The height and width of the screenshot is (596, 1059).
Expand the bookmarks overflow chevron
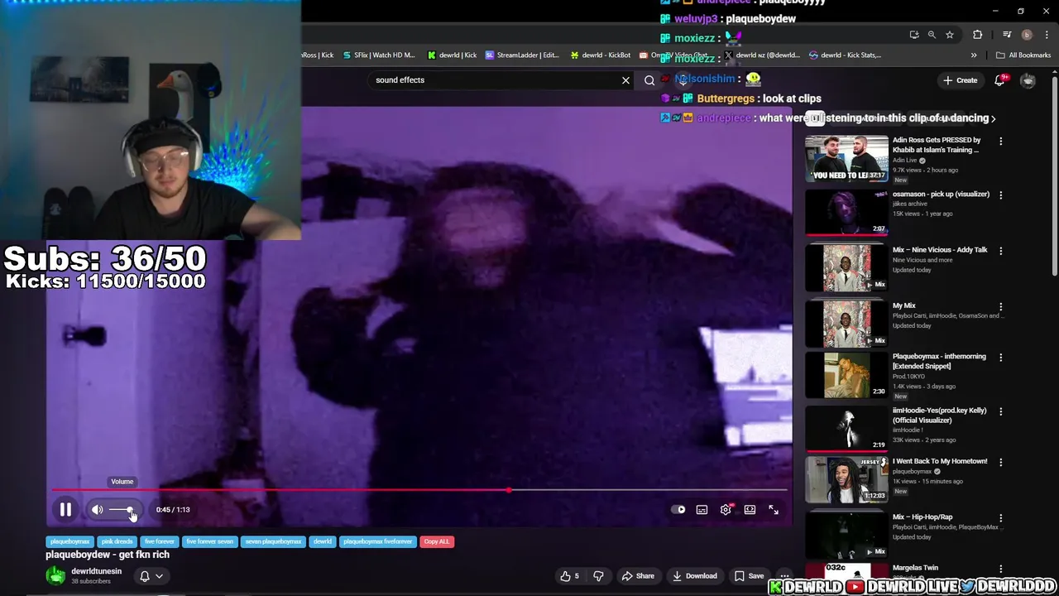pyautogui.click(x=974, y=55)
